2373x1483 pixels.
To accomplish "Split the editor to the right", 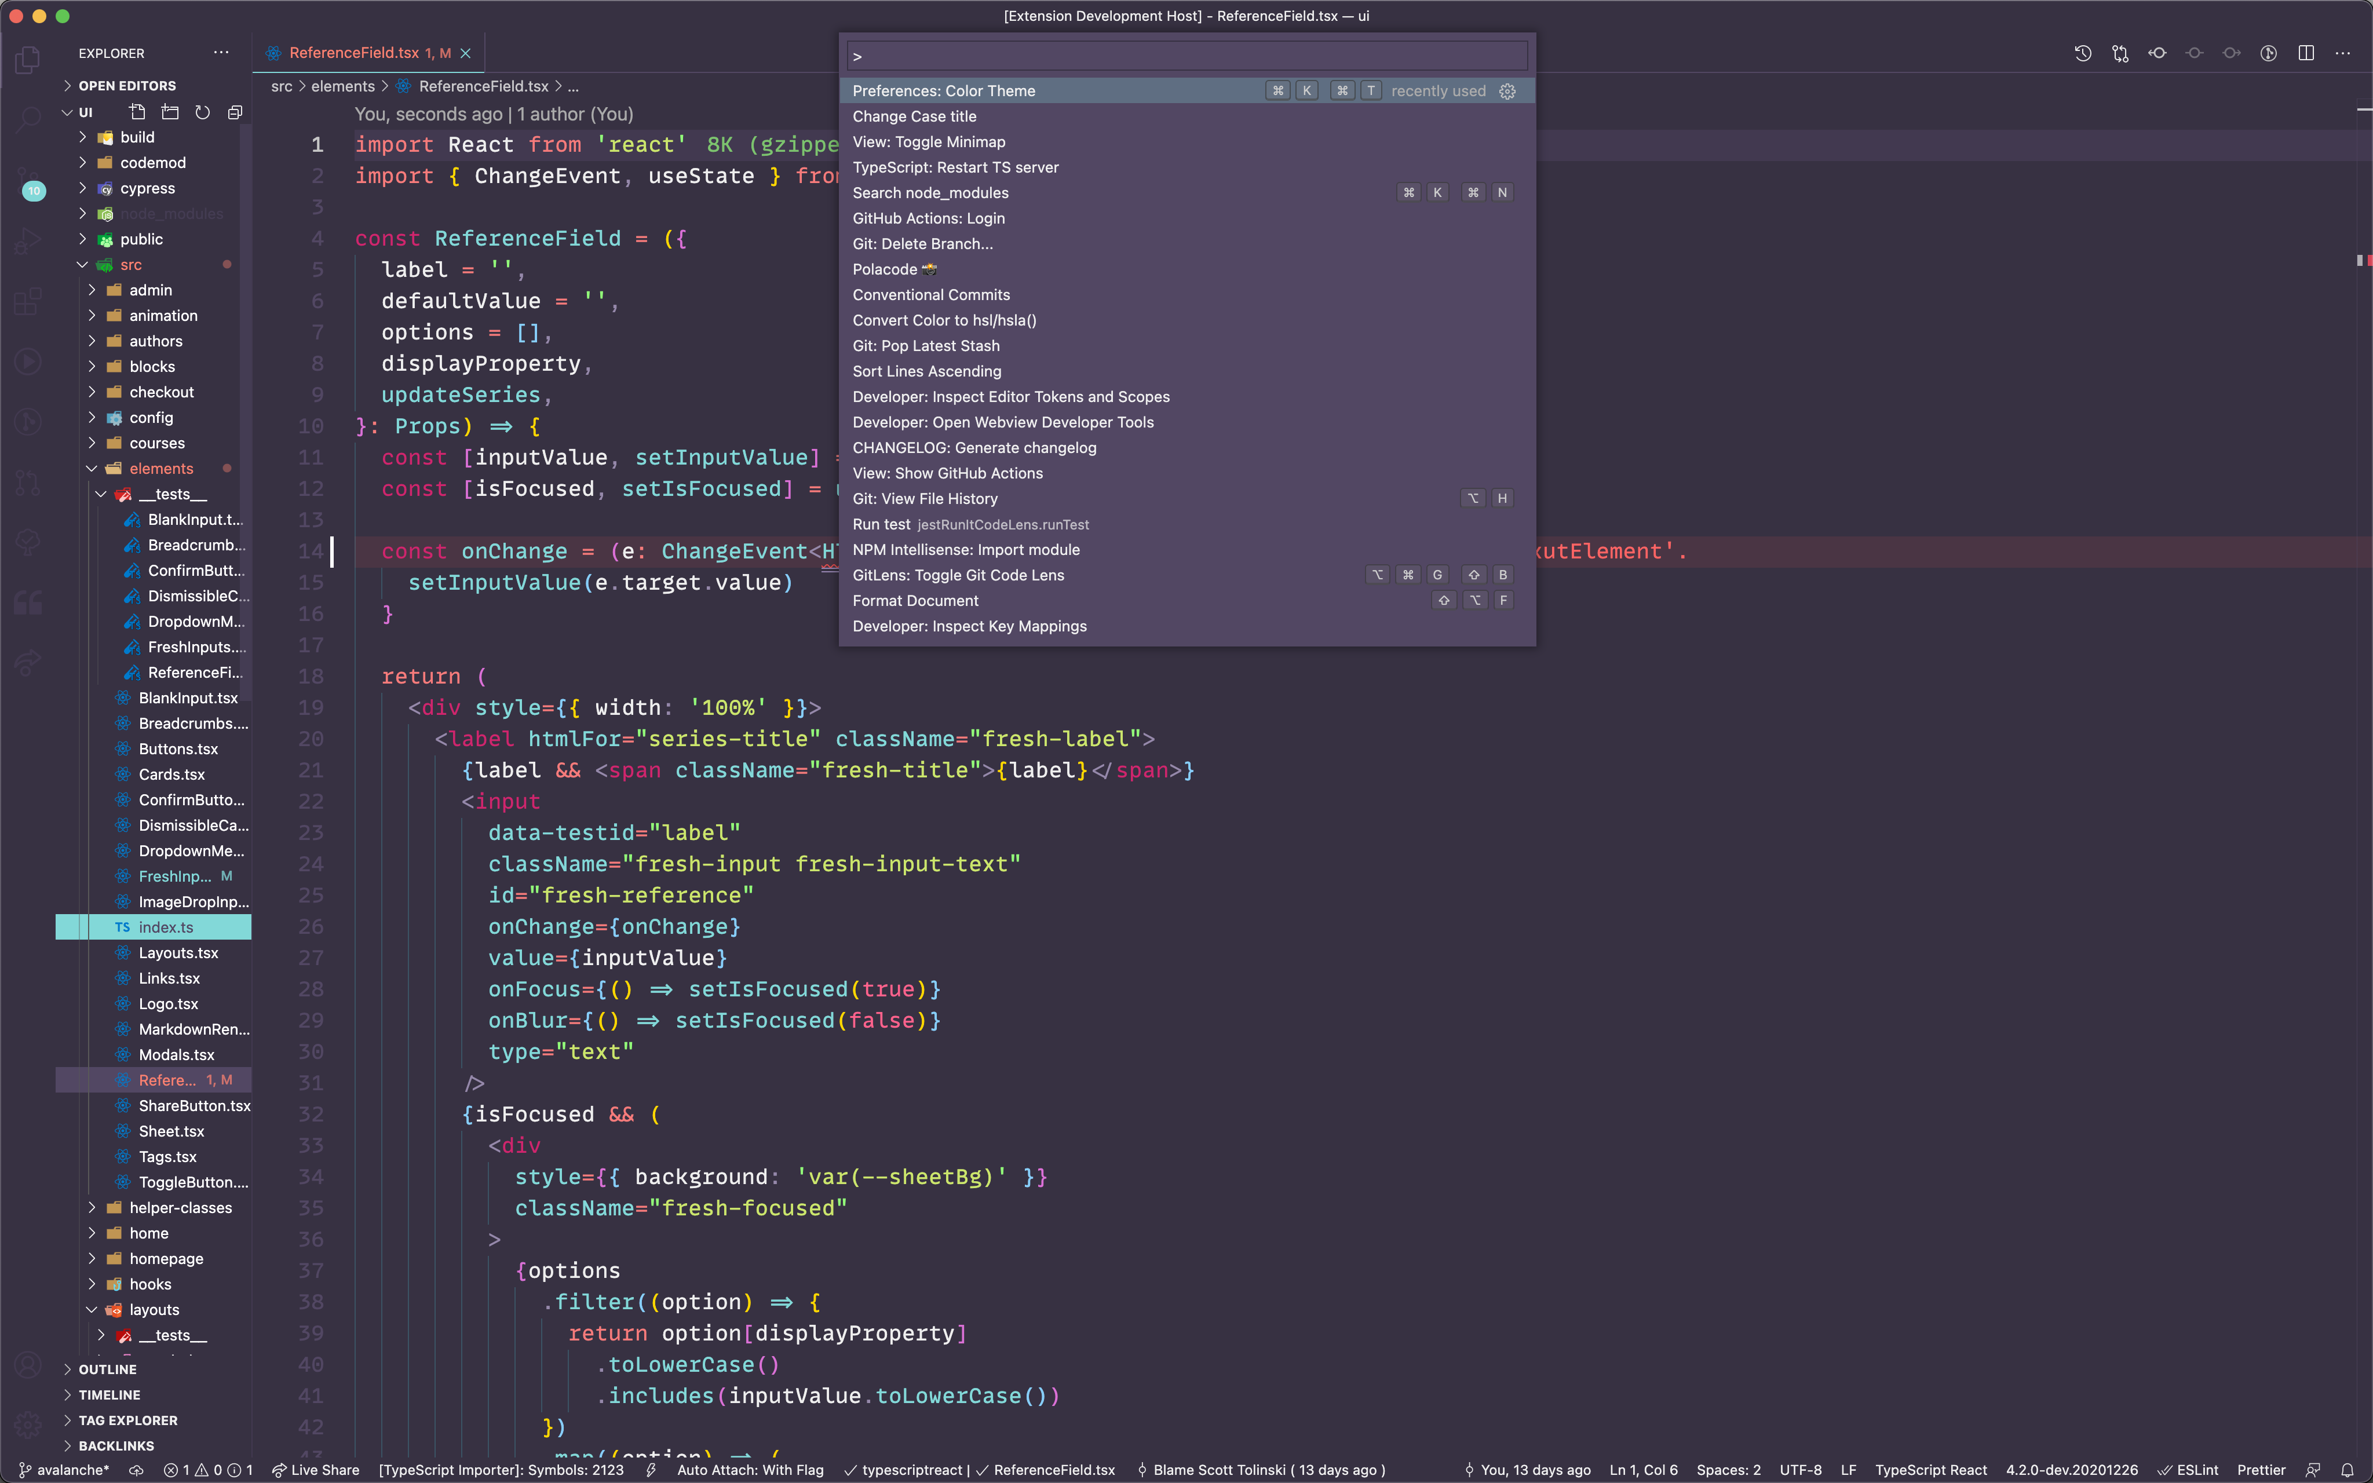I will [x=2306, y=53].
